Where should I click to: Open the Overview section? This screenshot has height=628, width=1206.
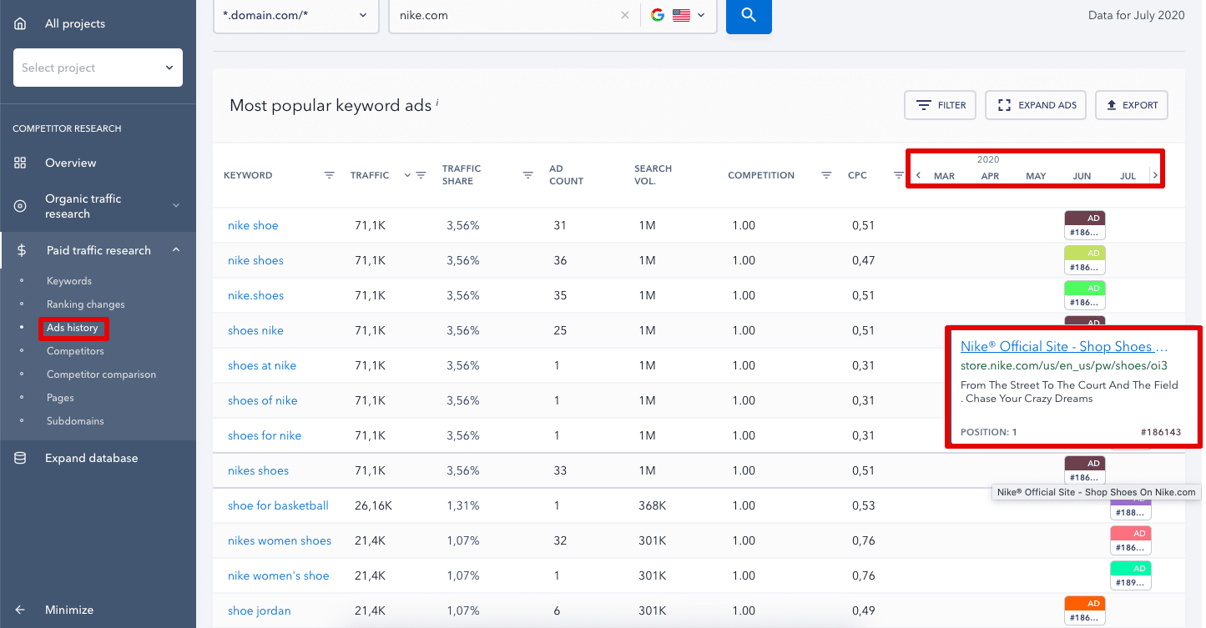coord(71,163)
